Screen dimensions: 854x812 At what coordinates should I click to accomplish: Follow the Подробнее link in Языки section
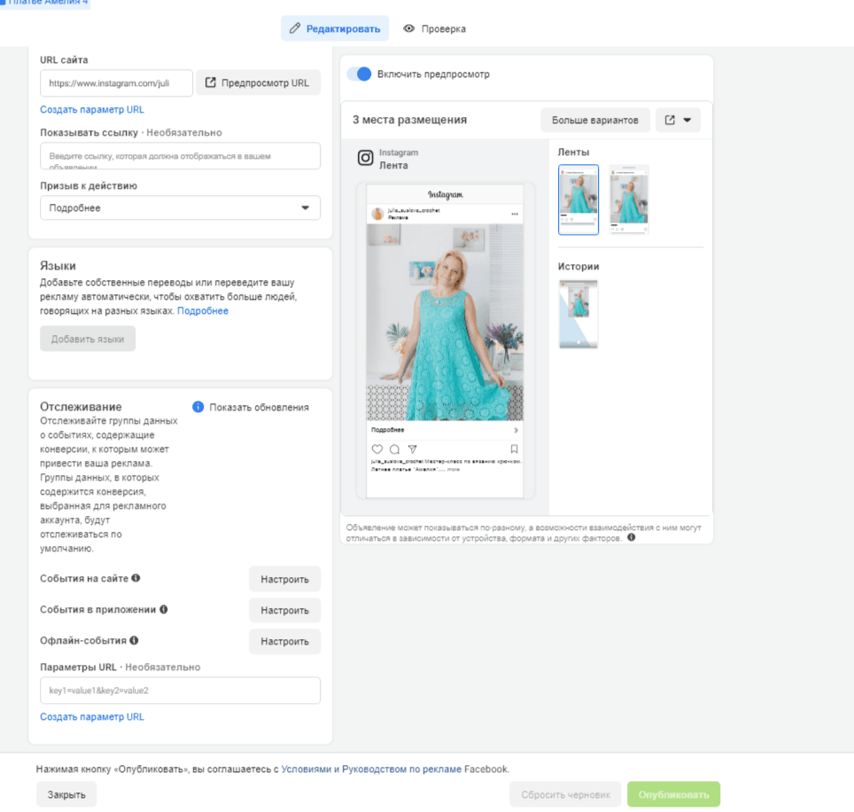[203, 310]
